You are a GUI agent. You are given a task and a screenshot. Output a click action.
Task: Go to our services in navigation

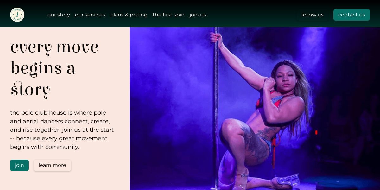click(x=90, y=15)
